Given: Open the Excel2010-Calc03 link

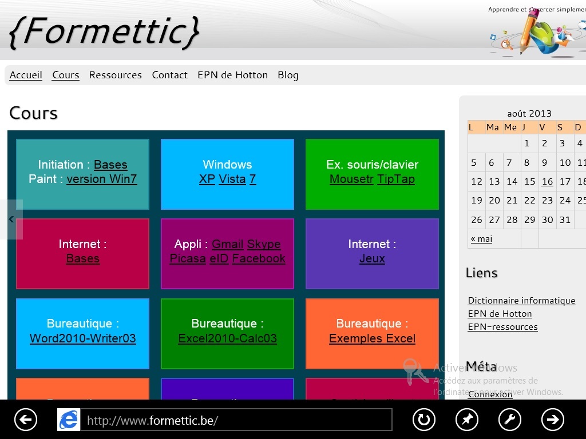Looking at the screenshot, I should pyautogui.click(x=228, y=338).
